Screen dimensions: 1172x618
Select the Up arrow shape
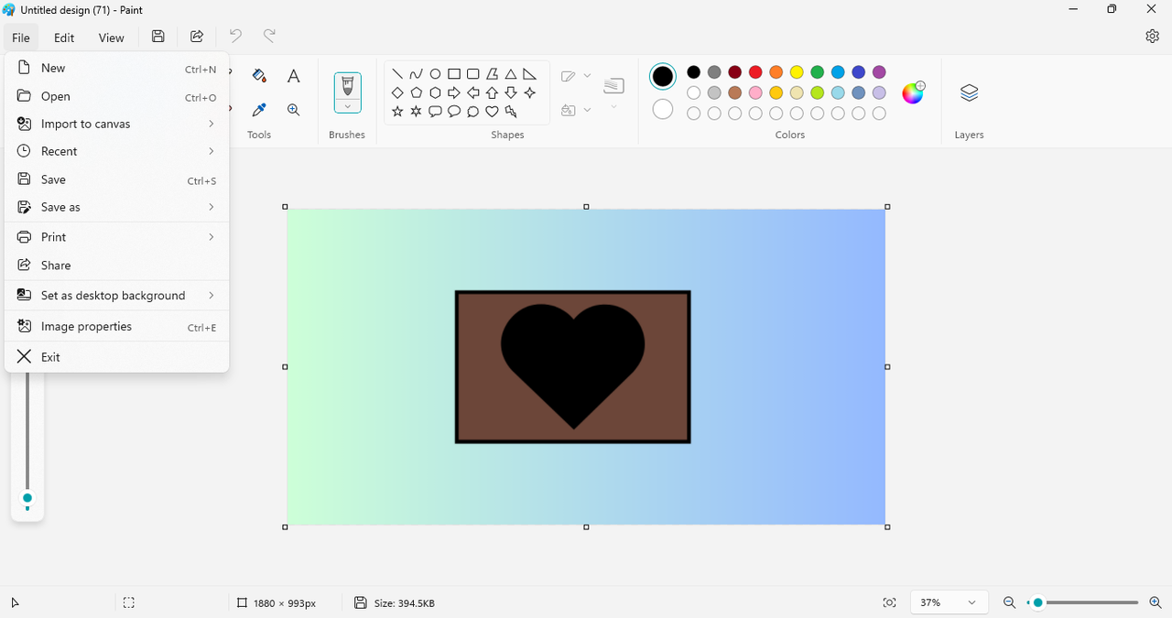point(493,92)
